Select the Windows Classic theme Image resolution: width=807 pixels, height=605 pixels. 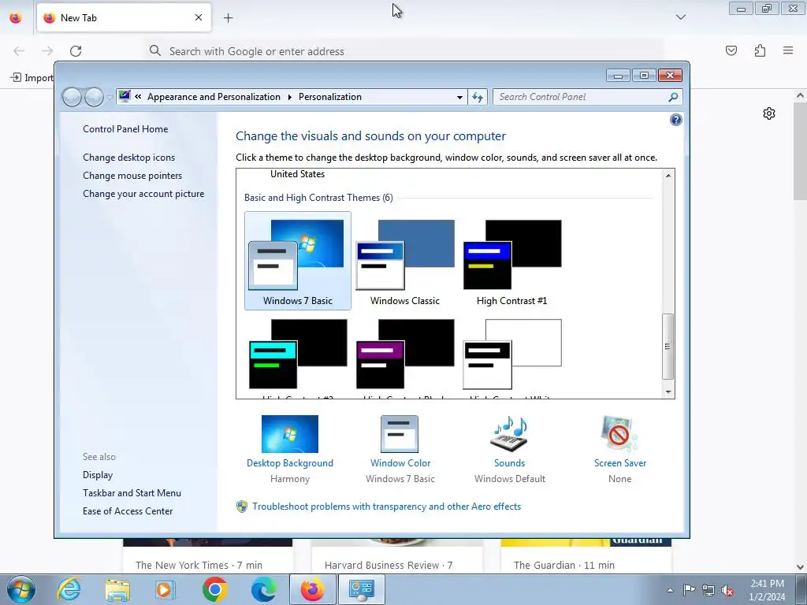pyautogui.click(x=405, y=261)
